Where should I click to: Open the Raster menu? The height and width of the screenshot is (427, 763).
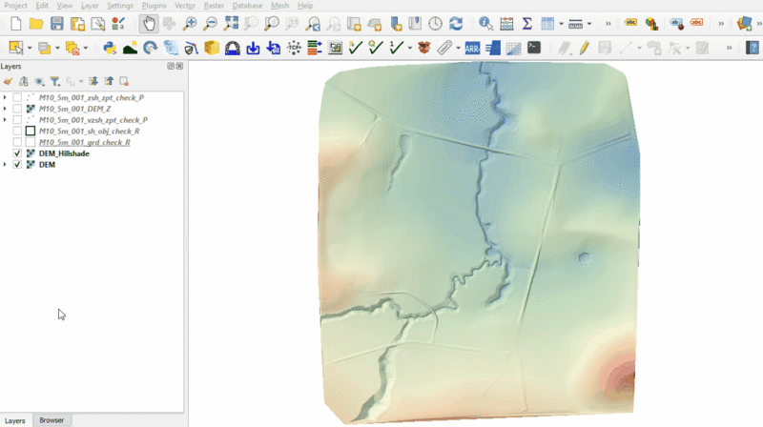(214, 6)
